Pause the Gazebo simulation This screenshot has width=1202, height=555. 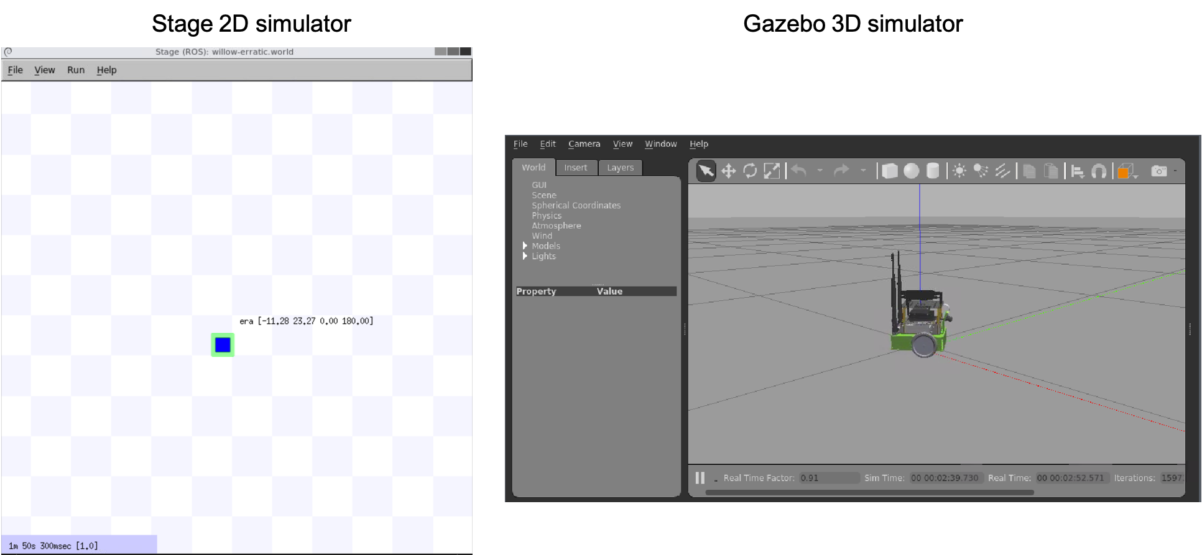pos(700,478)
